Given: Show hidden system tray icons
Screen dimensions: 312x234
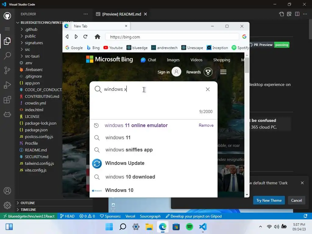Looking at the screenshot, I should 260,227.
